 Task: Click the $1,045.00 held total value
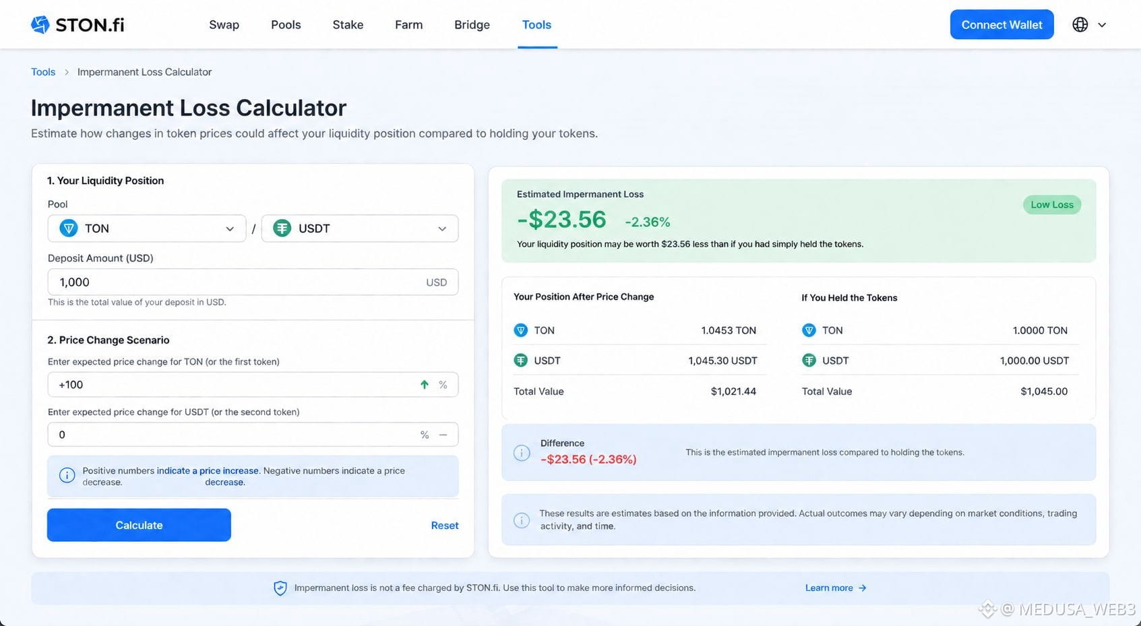tap(1044, 392)
